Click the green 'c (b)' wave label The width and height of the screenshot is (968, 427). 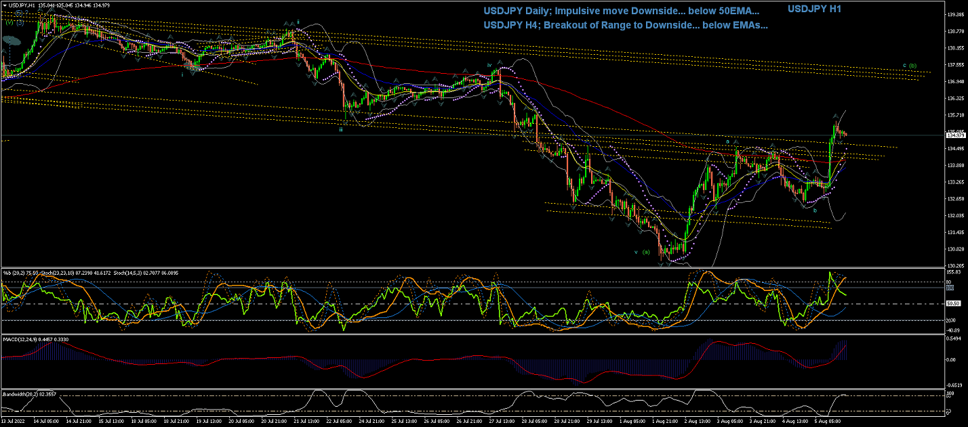point(910,66)
